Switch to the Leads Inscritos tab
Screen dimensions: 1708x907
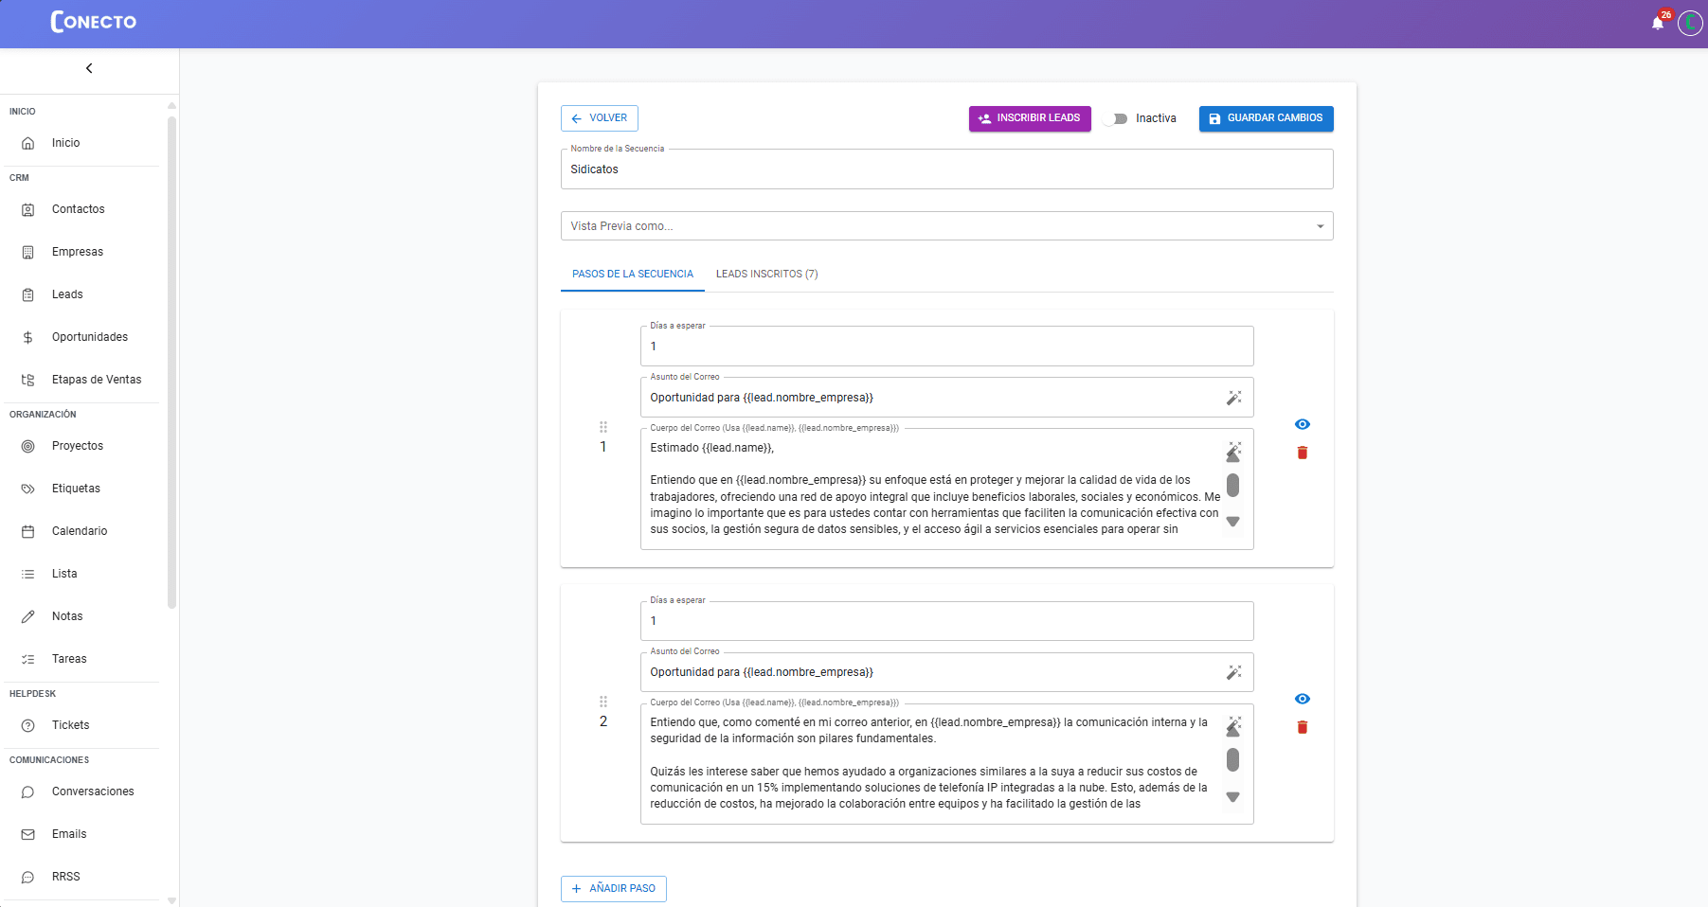point(766,274)
